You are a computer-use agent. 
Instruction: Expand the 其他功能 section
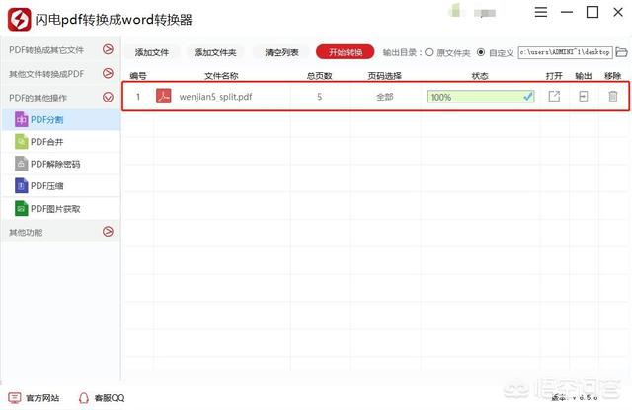point(108,232)
